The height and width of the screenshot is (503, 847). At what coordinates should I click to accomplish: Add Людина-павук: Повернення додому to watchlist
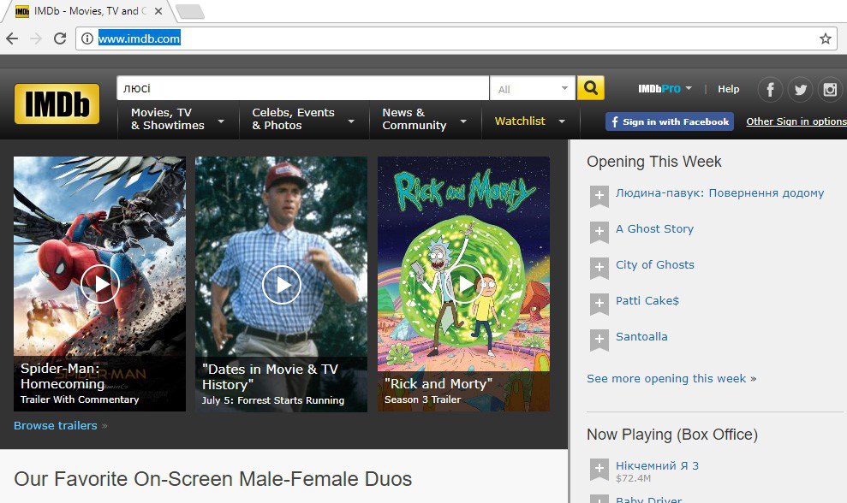pyautogui.click(x=599, y=197)
